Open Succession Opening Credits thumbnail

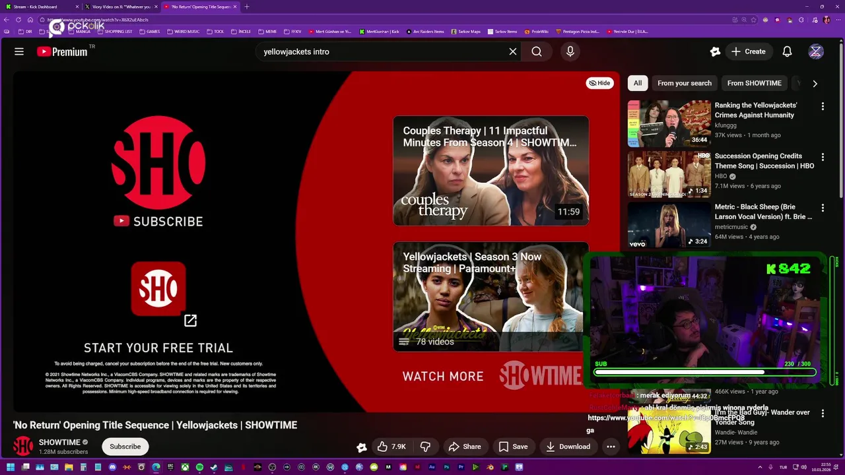click(669, 174)
